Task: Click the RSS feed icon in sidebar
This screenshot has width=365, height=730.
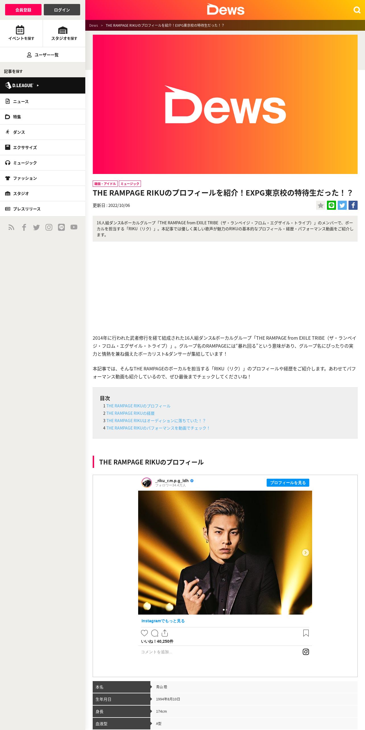Action: click(11, 227)
